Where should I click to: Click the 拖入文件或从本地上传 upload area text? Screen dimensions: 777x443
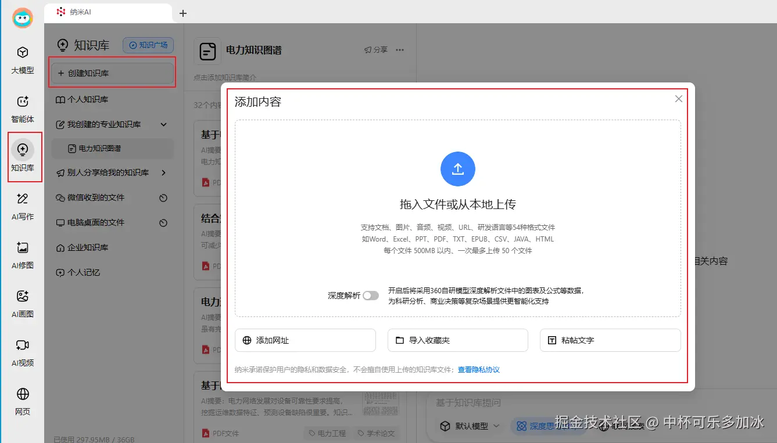click(x=458, y=204)
